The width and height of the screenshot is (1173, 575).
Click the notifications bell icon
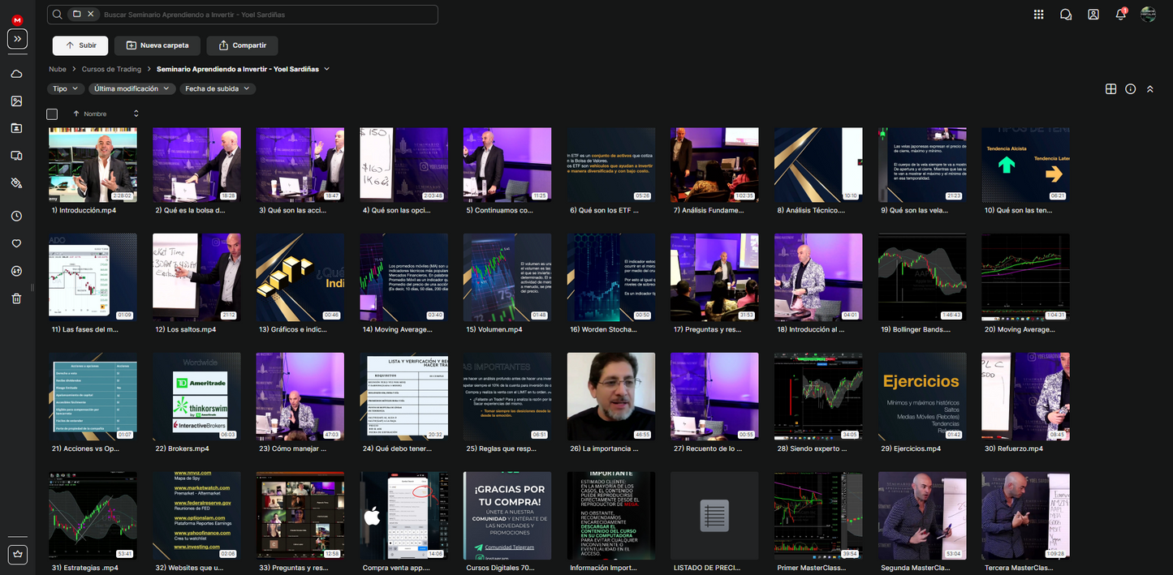coord(1120,15)
